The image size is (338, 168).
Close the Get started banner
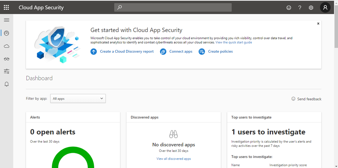tap(318, 24)
